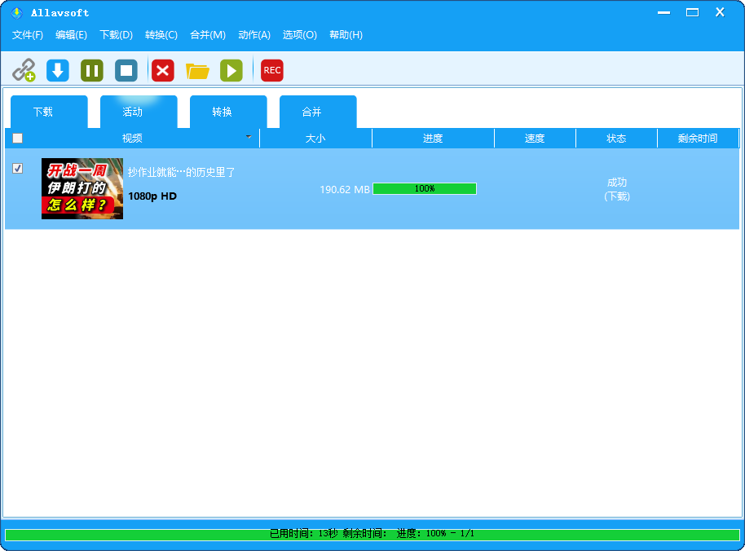Pause the download using pause icon

tap(92, 70)
